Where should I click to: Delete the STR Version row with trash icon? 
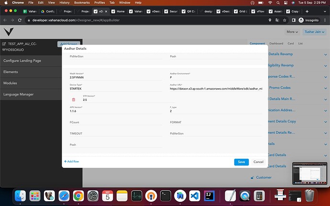click(74, 99)
